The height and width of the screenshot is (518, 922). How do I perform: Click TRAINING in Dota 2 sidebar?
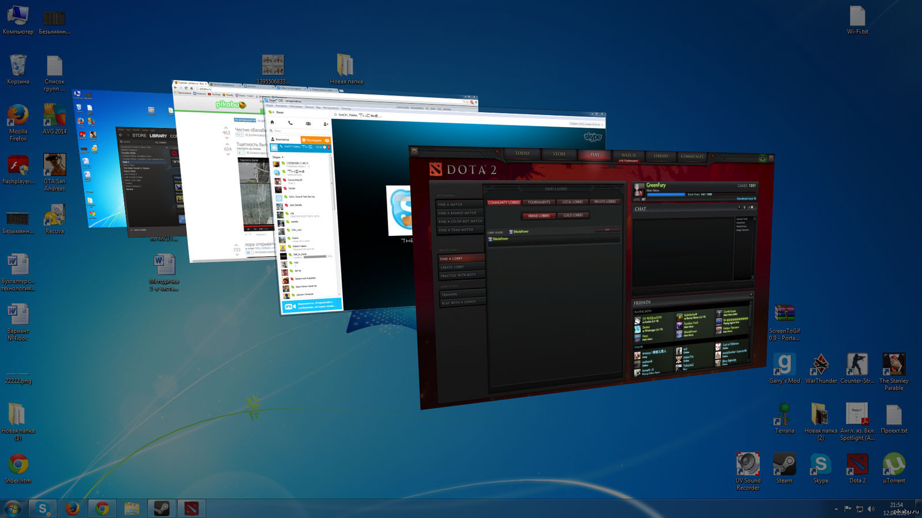point(463,294)
